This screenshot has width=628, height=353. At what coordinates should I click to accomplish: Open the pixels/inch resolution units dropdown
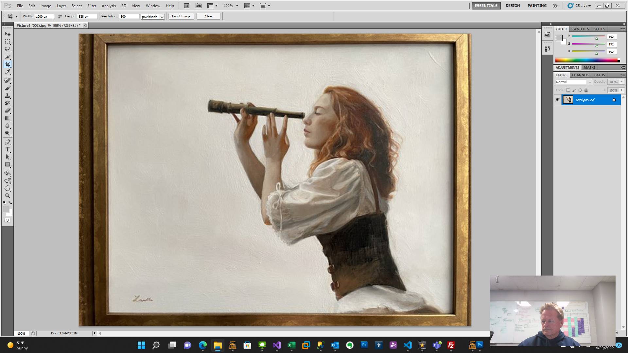(x=152, y=16)
